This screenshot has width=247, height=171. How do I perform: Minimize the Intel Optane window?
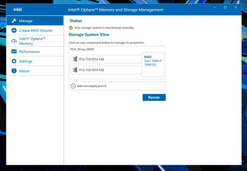(x=215, y=7)
